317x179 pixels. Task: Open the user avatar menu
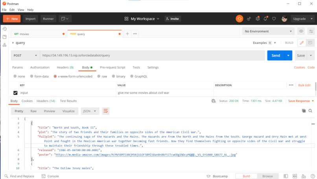(284, 18)
